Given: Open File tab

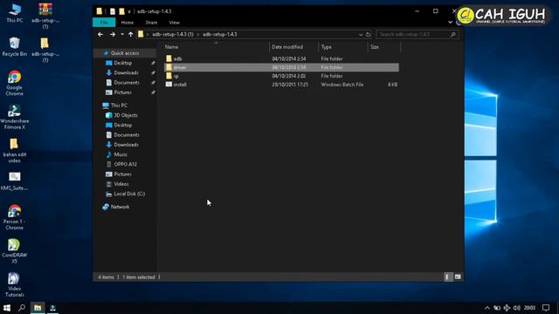Looking at the screenshot, I should (104, 23).
